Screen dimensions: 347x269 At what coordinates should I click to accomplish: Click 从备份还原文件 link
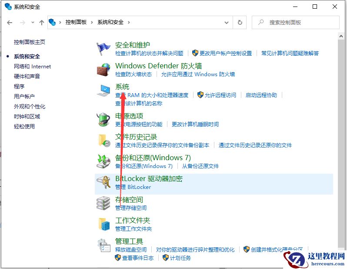(200, 166)
